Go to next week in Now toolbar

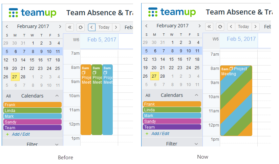click(256, 27)
